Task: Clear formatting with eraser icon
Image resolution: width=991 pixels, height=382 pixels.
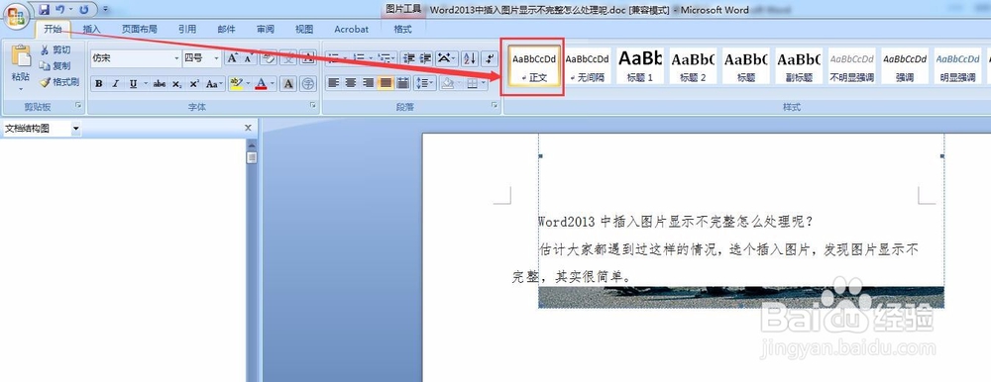Action: [x=268, y=58]
